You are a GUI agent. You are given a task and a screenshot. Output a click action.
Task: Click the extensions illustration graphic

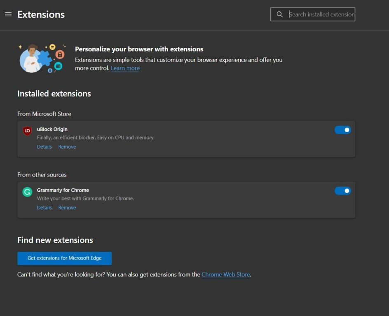click(42, 58)
